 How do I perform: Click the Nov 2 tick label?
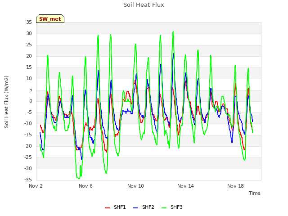click(x=36, y=186)
